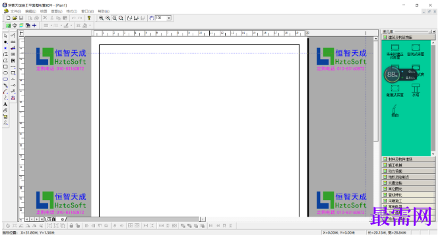The image size is (444, 237).
Task: Toggle the hand pan tool
Action: (x=152, y=18)
